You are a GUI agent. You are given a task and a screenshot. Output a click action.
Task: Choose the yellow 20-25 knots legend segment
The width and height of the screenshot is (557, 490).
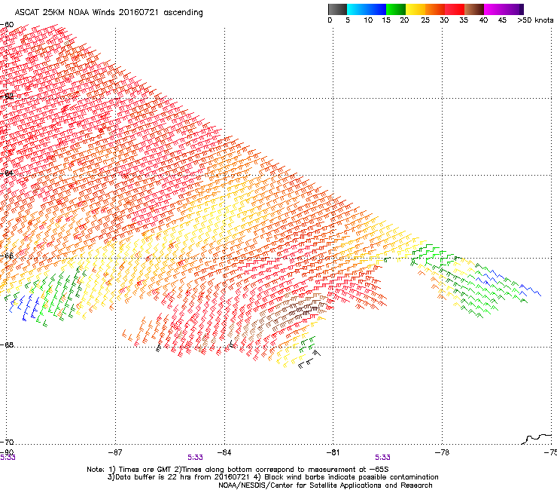[x=415, y=9]
